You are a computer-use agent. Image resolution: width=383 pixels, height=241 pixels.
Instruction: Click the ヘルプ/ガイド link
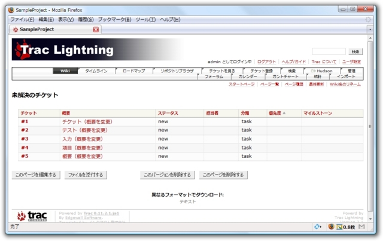tap(294, 62)
